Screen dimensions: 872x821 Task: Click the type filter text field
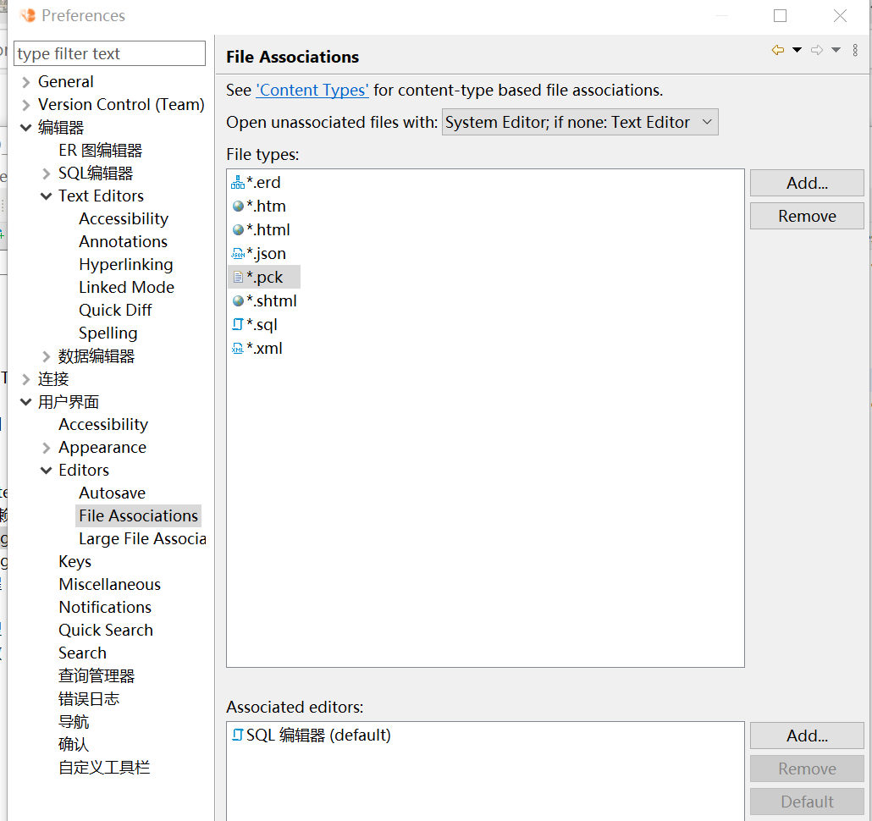coord(109,54)
